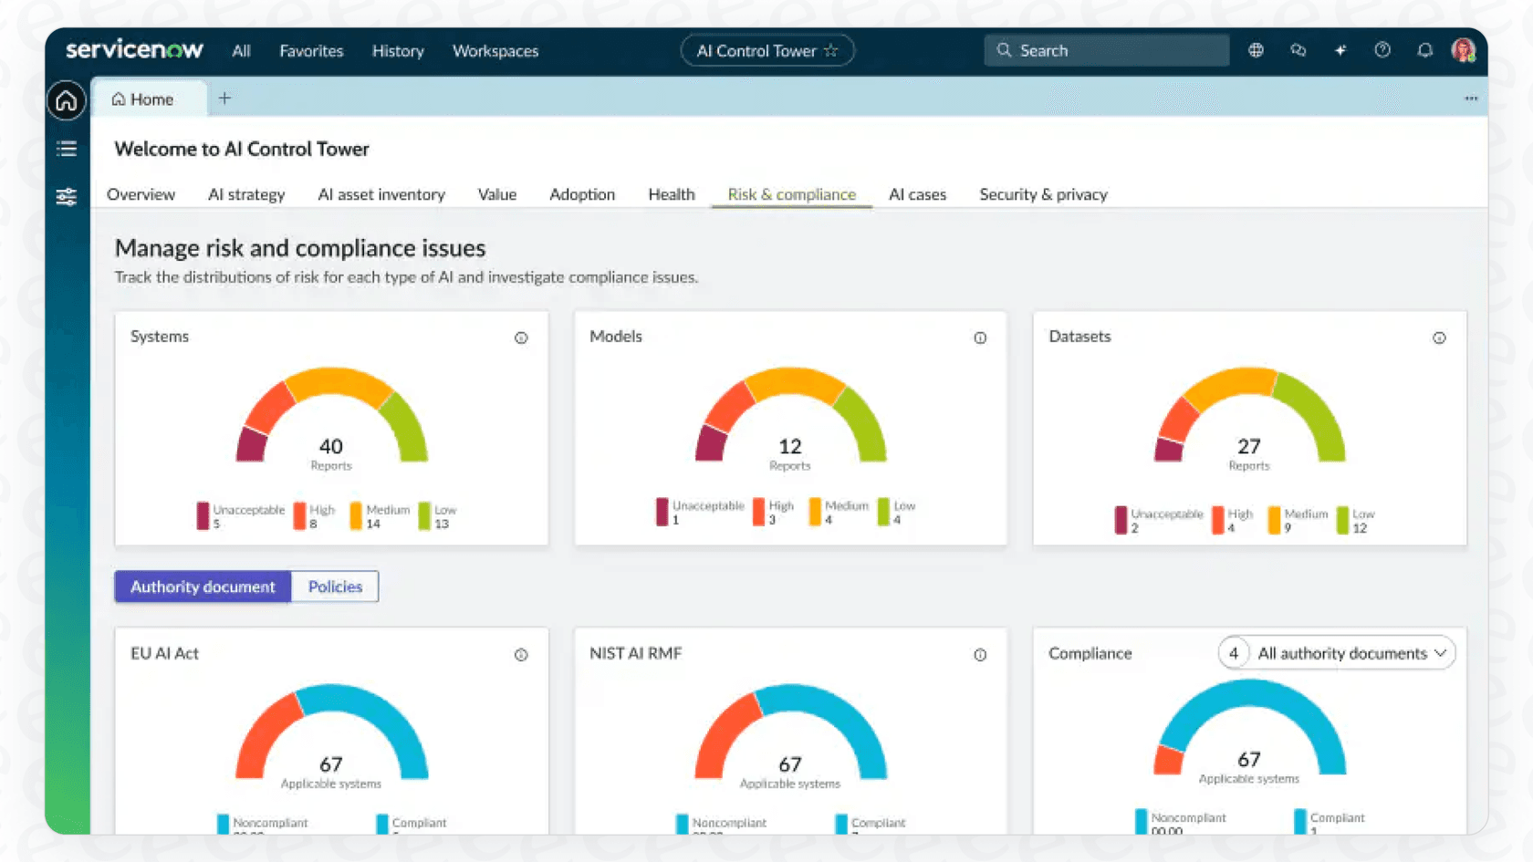Open the tab options ellipsis menu
This screenshot has width=1533, height=862.
click(1471, 98)
